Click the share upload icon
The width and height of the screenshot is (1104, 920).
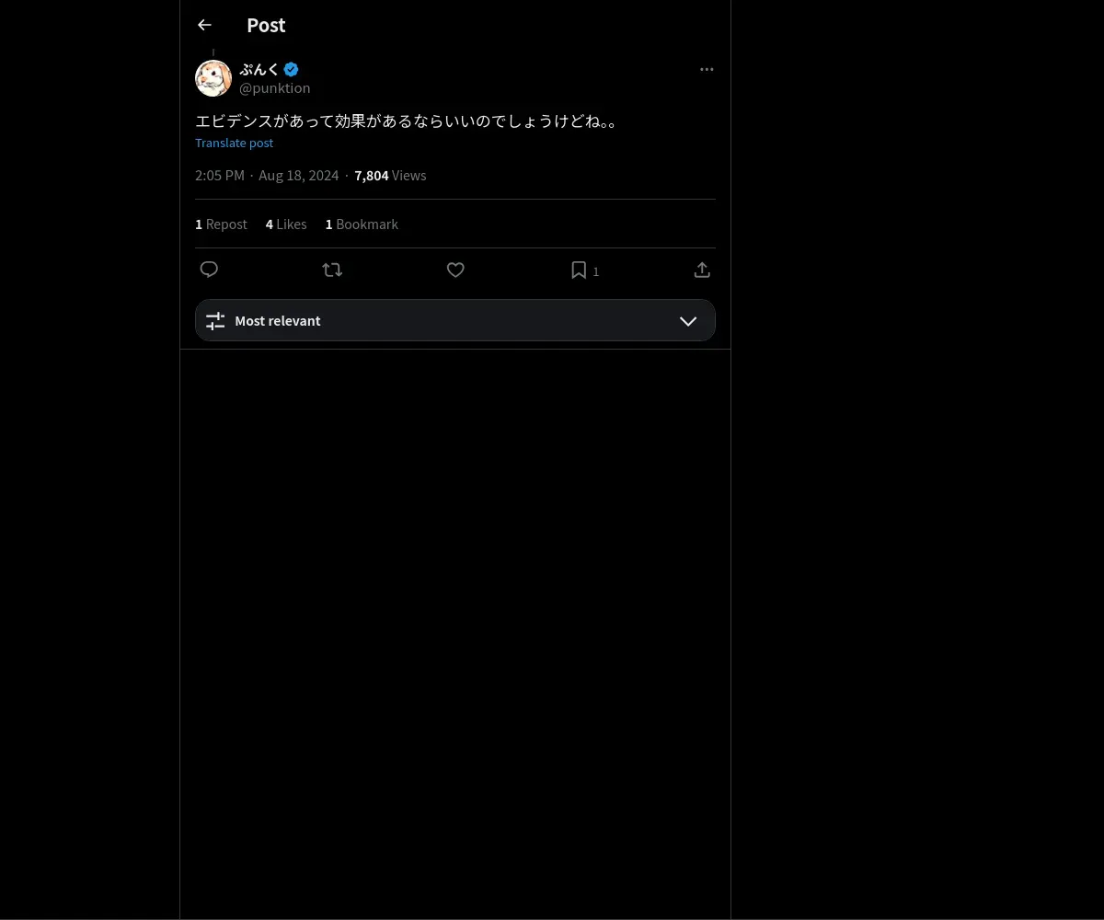tap(702, 270)
